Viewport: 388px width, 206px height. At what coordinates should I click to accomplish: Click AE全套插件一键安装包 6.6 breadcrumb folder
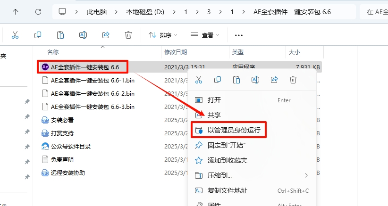(x=292, y=12)
